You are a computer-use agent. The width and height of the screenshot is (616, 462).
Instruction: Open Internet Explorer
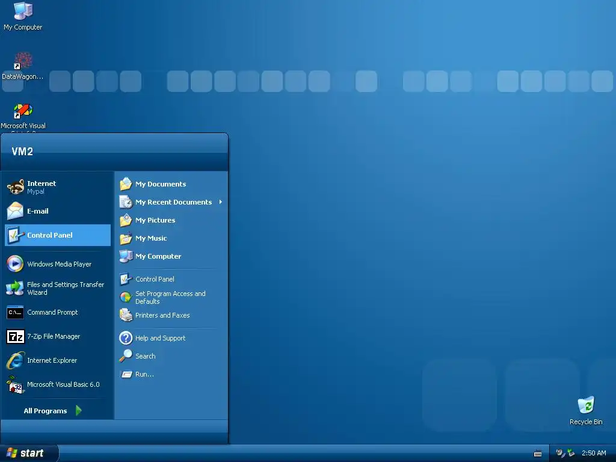tap(58, 360)
